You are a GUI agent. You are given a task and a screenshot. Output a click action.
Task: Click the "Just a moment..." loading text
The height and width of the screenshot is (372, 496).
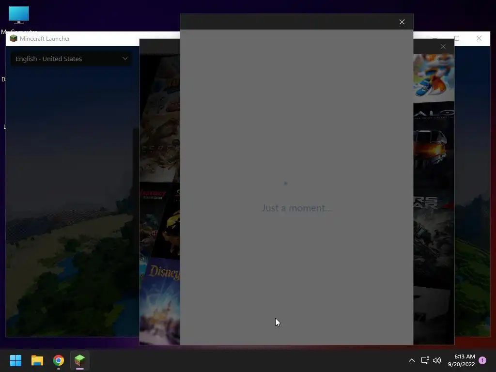(x=297, y=208)
